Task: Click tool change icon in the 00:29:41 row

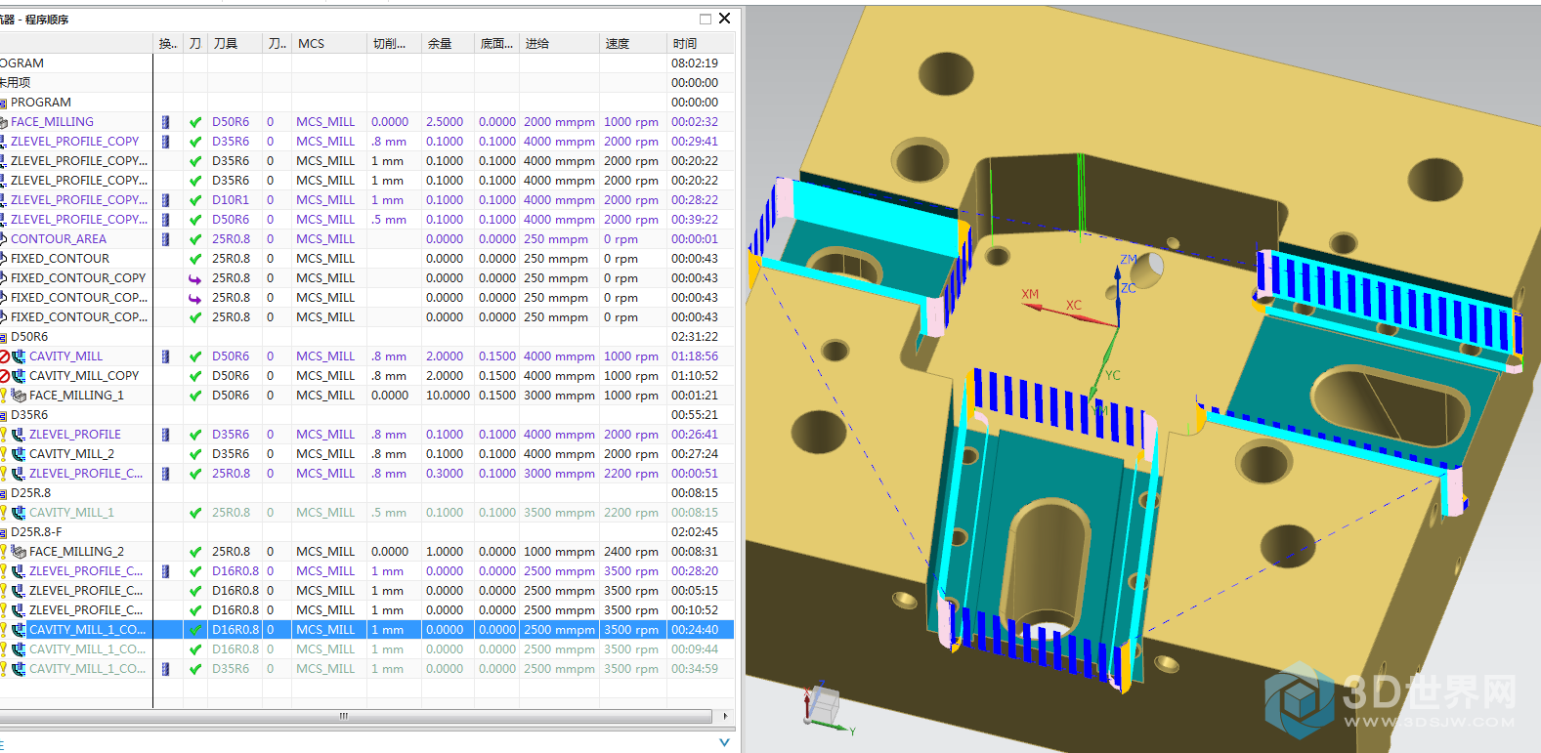Action: point(166,142)
